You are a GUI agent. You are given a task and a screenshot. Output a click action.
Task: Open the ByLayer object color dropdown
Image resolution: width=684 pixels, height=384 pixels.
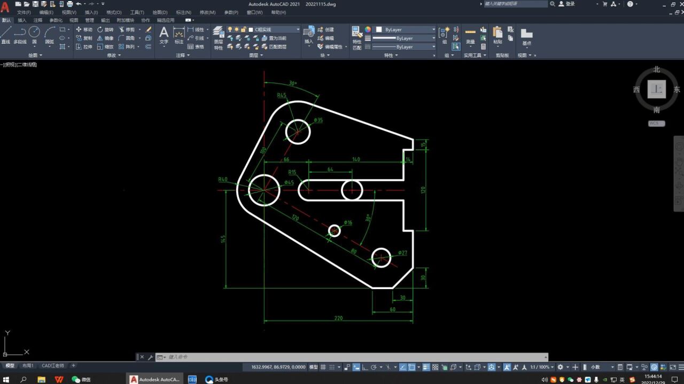406,29
